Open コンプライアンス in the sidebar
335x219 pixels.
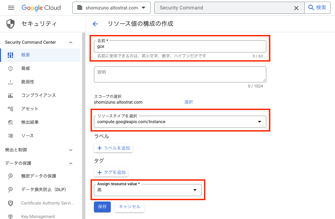pos(40,96)
